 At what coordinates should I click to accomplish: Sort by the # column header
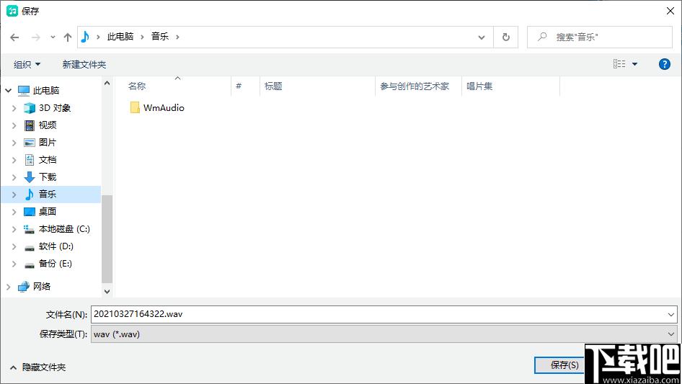click(239, 86)
